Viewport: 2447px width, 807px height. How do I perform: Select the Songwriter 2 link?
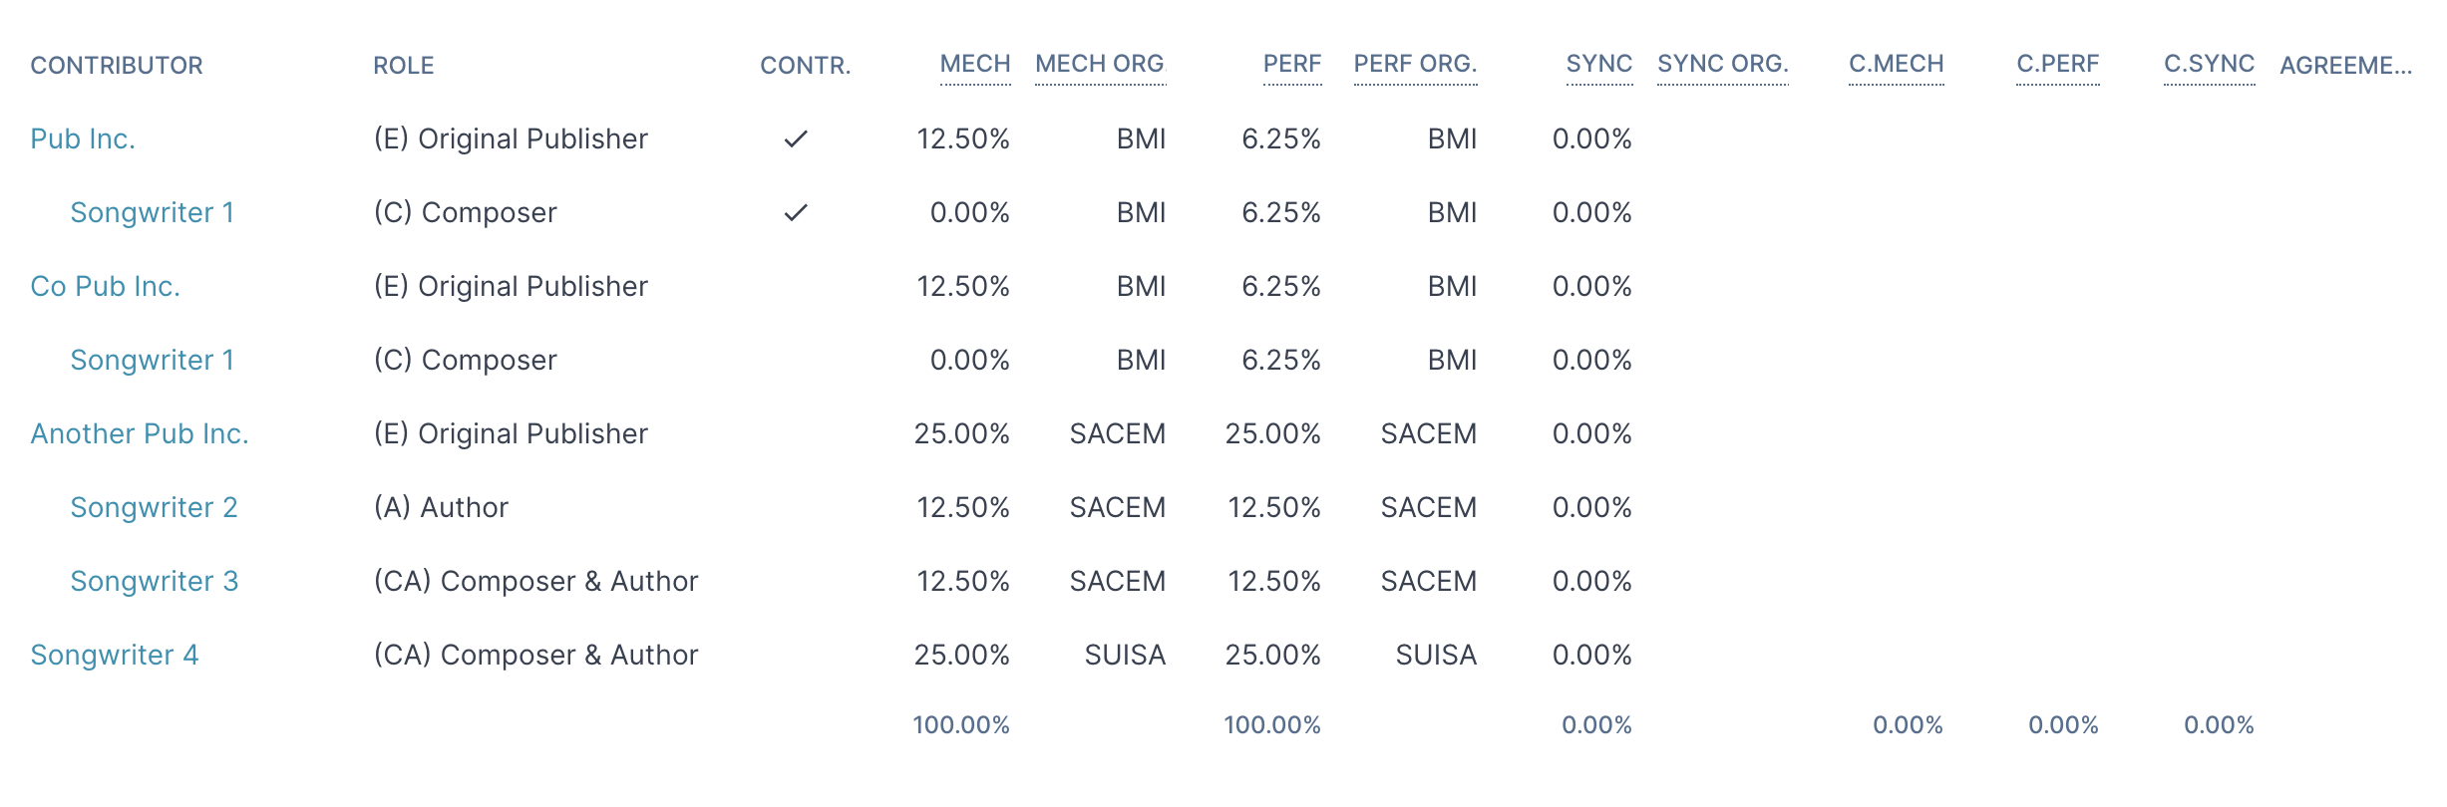coord(155,508)
